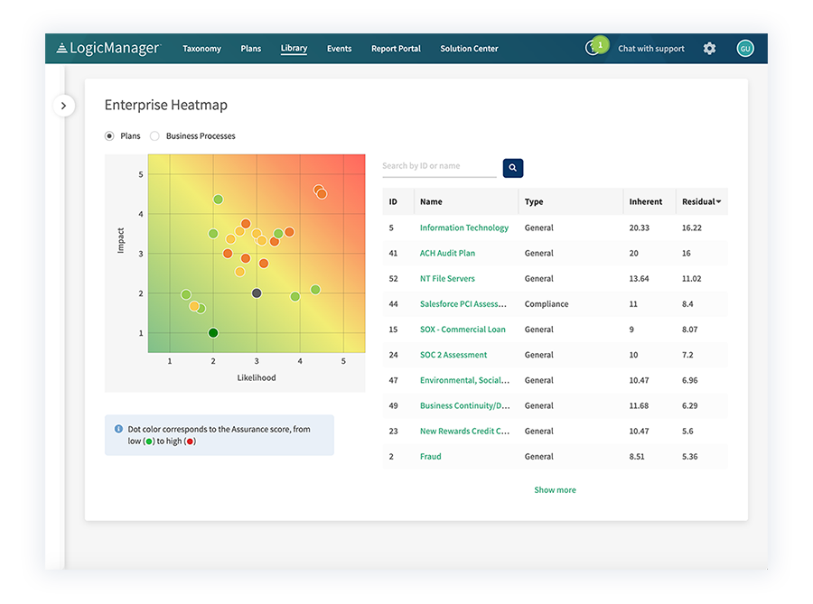The height and width of the screenshot is (604, 813).
Task: Expand the collapsed left side panel
Action: (64, 106)
